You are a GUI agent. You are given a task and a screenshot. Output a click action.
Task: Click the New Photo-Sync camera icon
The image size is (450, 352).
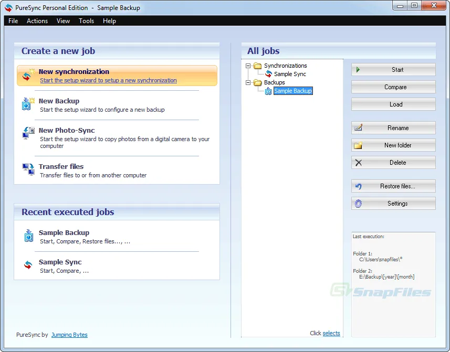[x=28, y=133]
